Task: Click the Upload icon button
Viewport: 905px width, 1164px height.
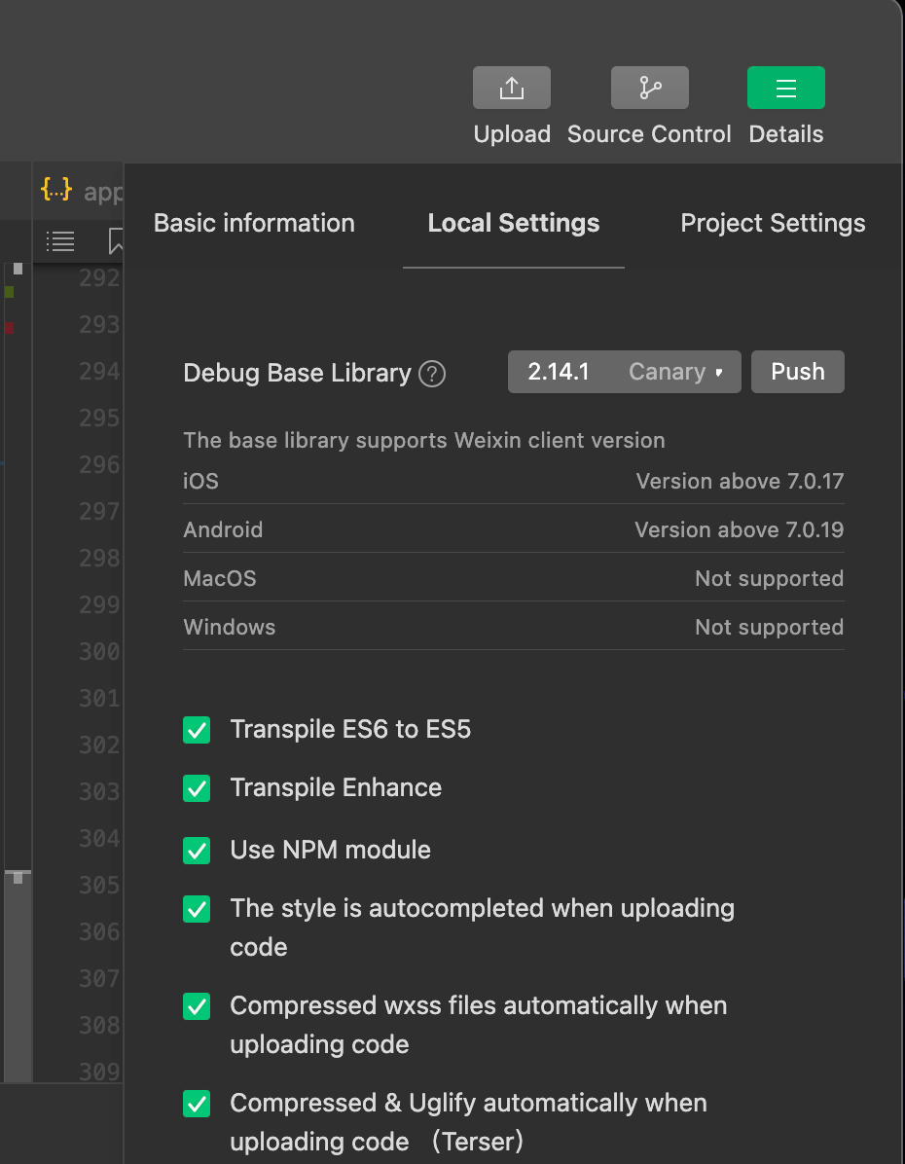Action: 511,89
